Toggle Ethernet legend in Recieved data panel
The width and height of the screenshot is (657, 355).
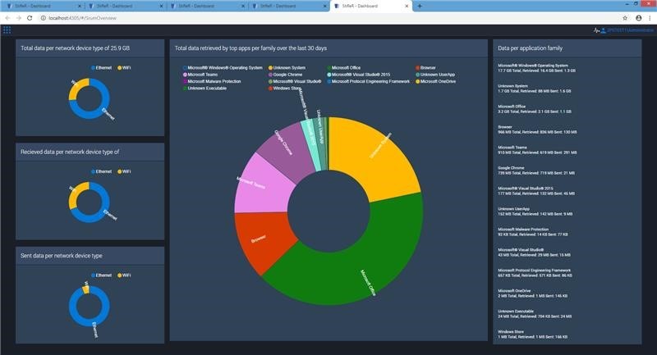click(101, 171)
